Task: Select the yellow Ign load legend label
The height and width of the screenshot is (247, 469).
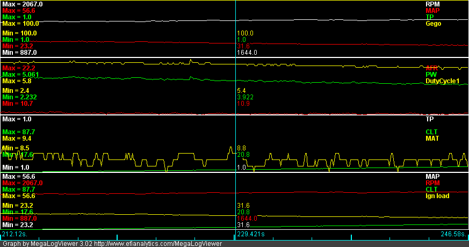Action: (437, 196)
